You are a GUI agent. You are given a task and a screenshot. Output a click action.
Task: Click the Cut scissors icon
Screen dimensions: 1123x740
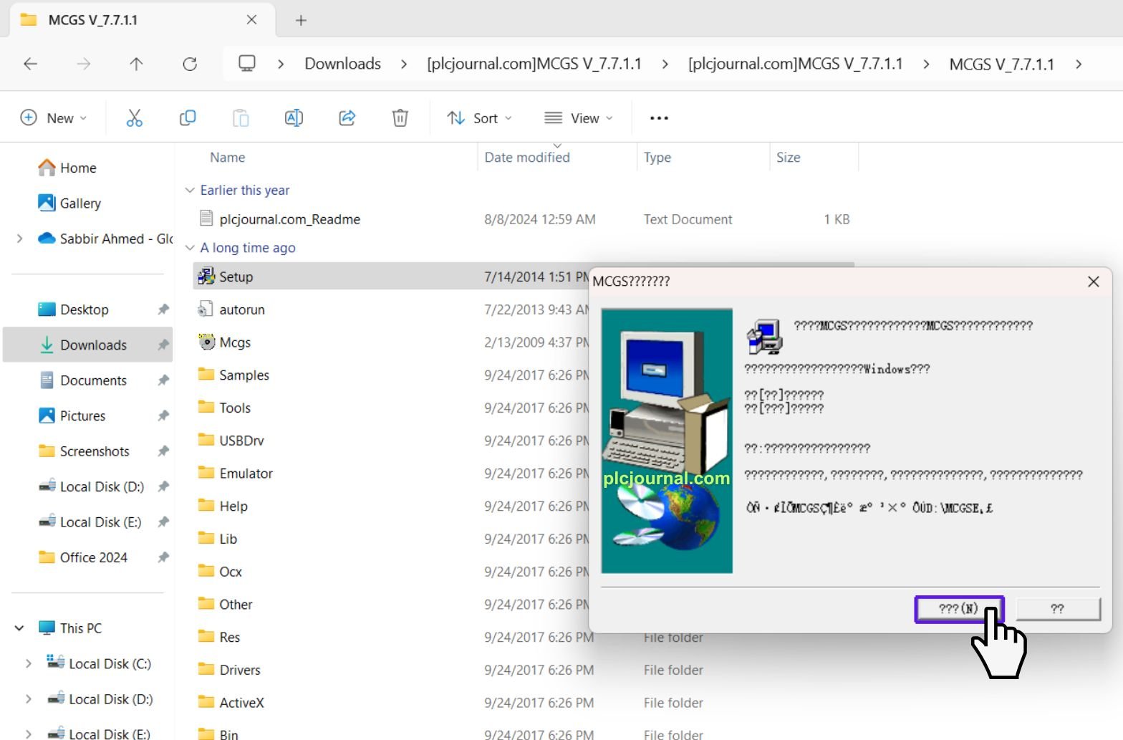[x=134, y=118]
